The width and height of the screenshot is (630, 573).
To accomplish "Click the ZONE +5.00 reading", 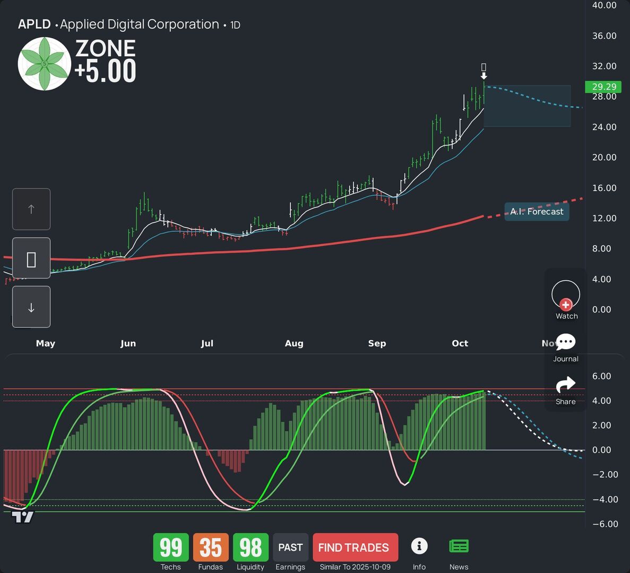I will tap(106, 61).
